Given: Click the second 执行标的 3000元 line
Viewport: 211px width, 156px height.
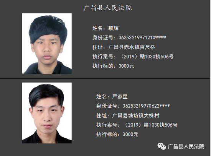Looking at the screenshot, I should point(117,134).
